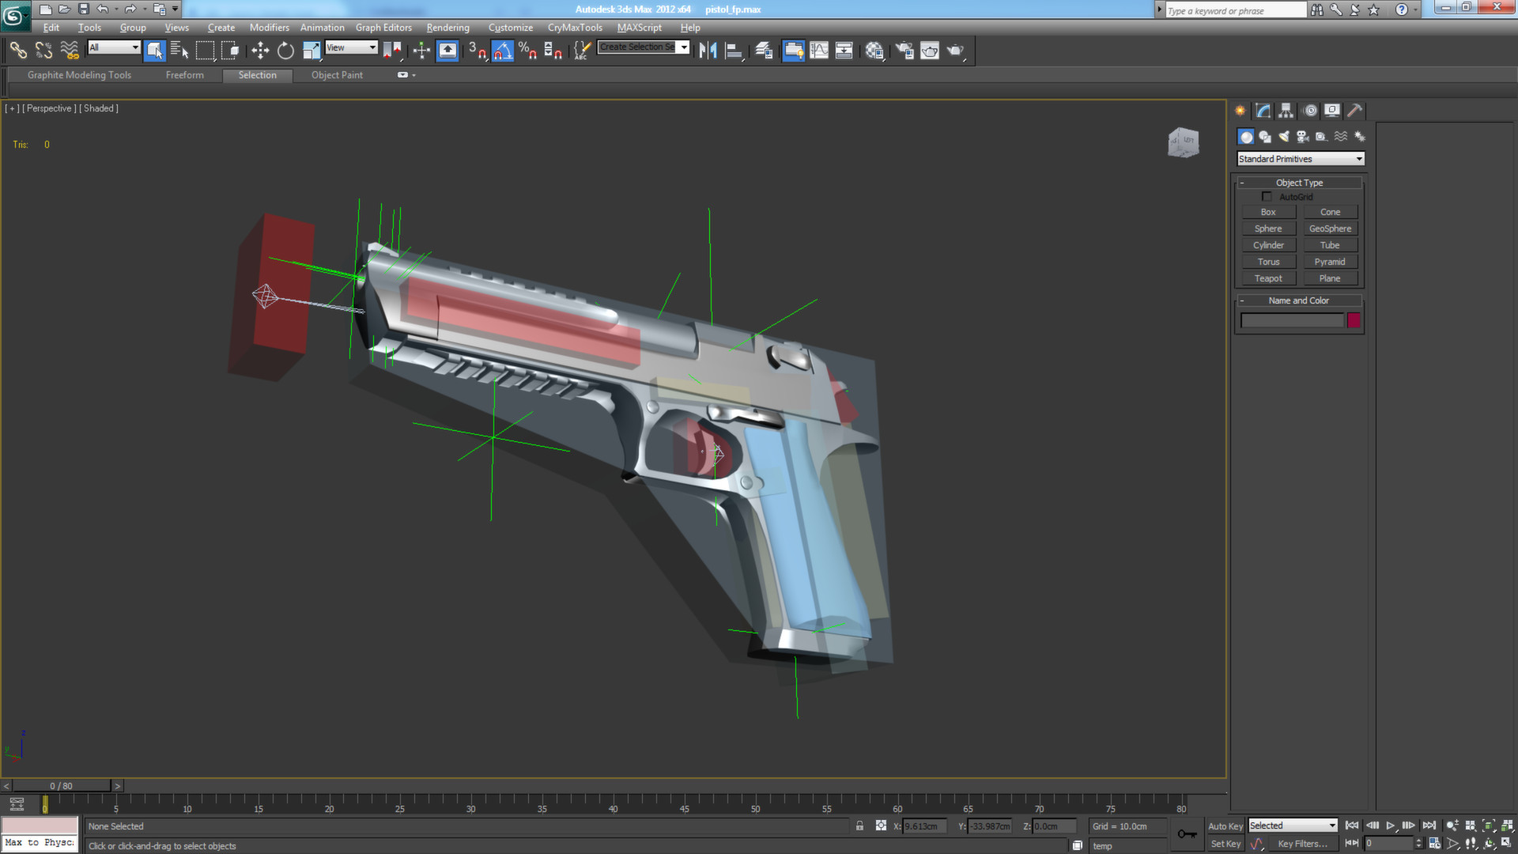Switch to the Lights creation category
Screen dimensions: 1518x854
(1283, 136)
